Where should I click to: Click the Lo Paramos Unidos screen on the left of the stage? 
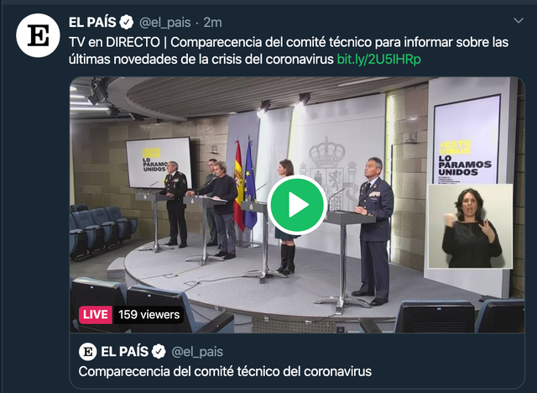pos(159,162)
